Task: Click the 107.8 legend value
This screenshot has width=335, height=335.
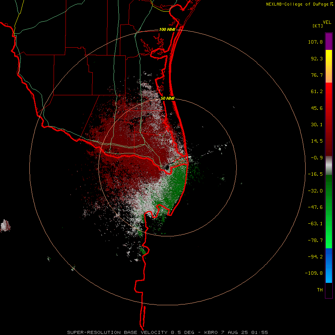Action: pos(315,42)
